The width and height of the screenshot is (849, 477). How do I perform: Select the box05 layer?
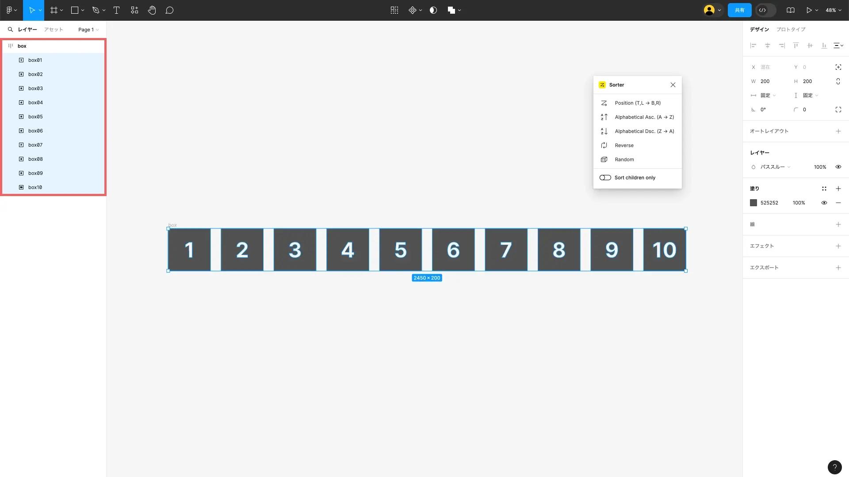(x=35, y=117)
